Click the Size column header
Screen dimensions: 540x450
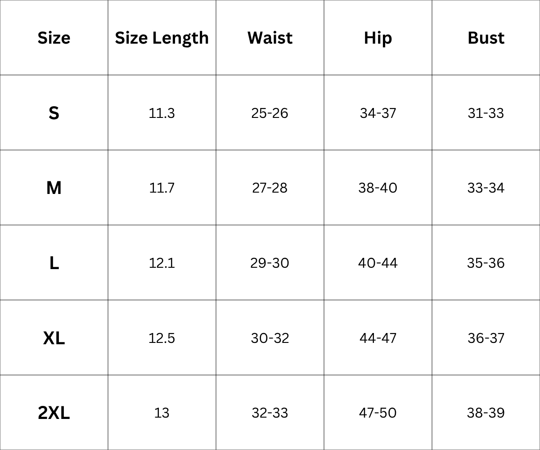pos(54,38)
